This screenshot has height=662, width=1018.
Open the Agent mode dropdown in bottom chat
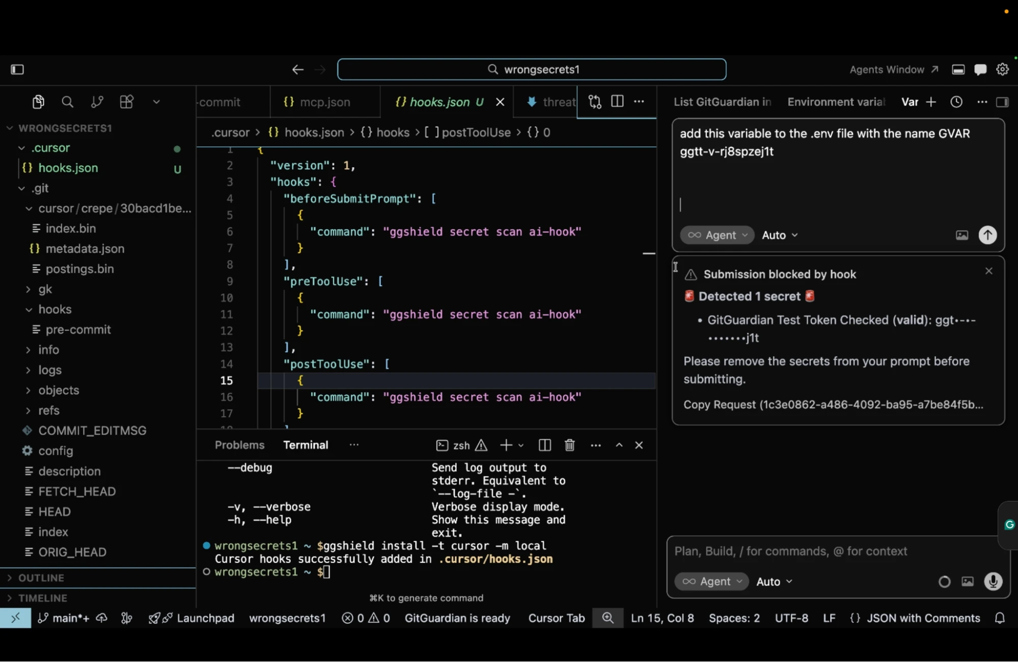(711, 581)
